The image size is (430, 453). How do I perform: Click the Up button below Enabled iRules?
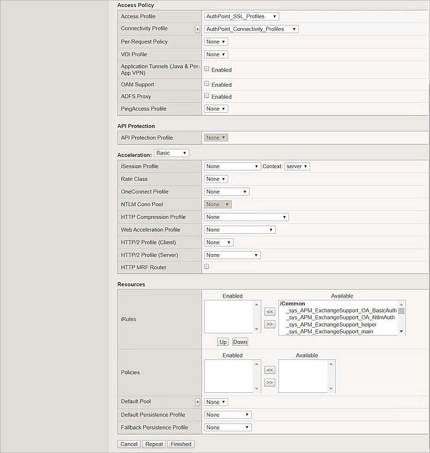[223, 342]
